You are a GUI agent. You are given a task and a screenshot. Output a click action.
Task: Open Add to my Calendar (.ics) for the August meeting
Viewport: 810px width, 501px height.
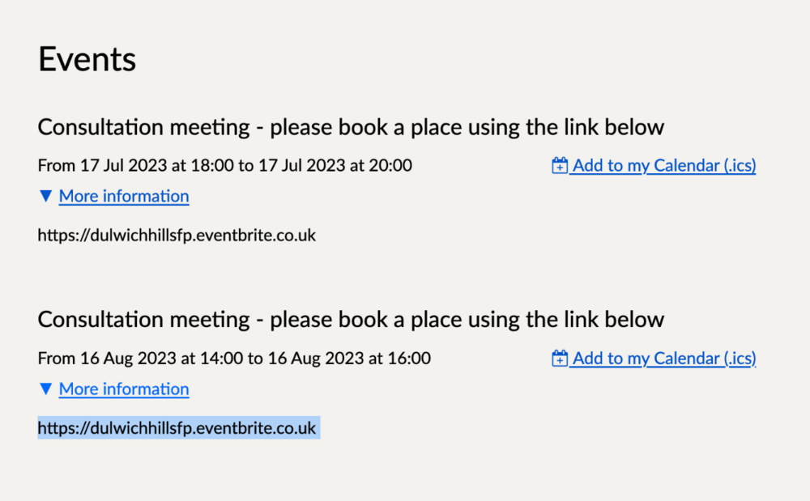coord(664,358)
